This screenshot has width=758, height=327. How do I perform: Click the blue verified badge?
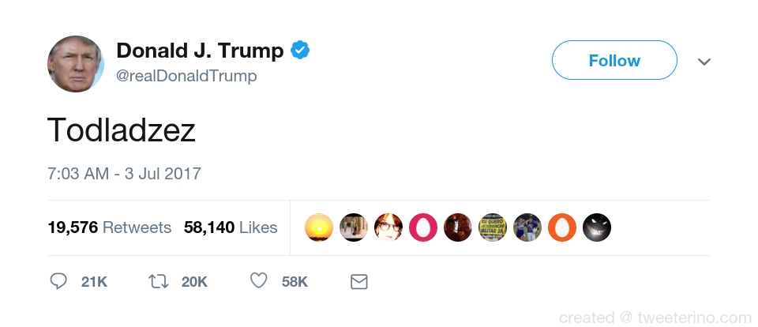coord(300,51)
